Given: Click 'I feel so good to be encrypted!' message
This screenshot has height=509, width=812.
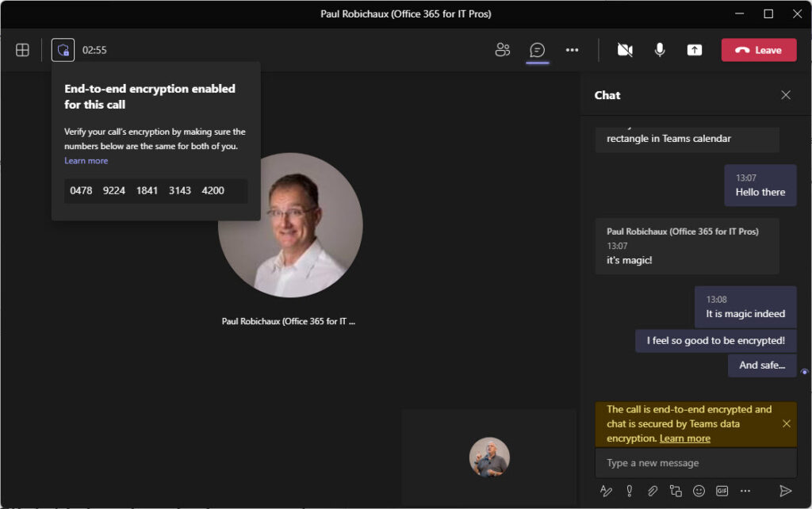Looking at the screenshot, I should pos(716,341).
